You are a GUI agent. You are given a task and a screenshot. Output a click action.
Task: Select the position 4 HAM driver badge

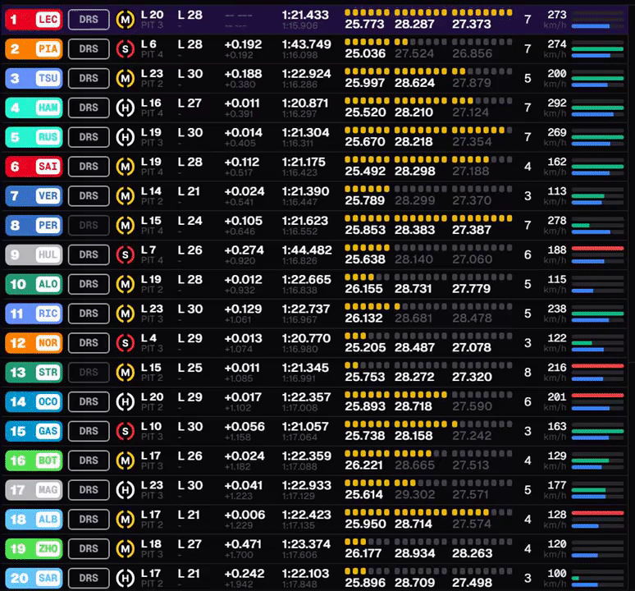34,108
